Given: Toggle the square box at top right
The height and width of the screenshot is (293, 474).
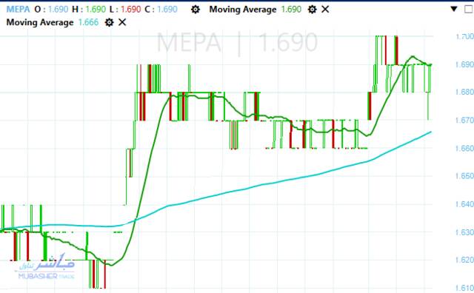Looking at the screenshot, I should [469, 10].
